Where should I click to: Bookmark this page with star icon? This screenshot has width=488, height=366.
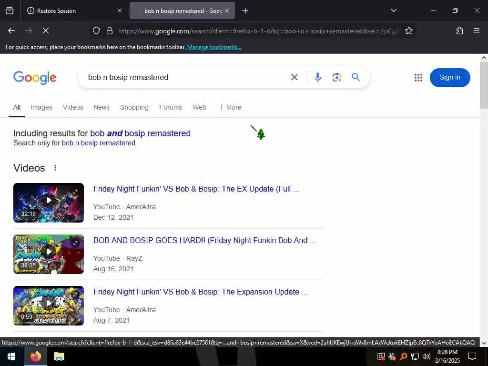tap(408, 30)
